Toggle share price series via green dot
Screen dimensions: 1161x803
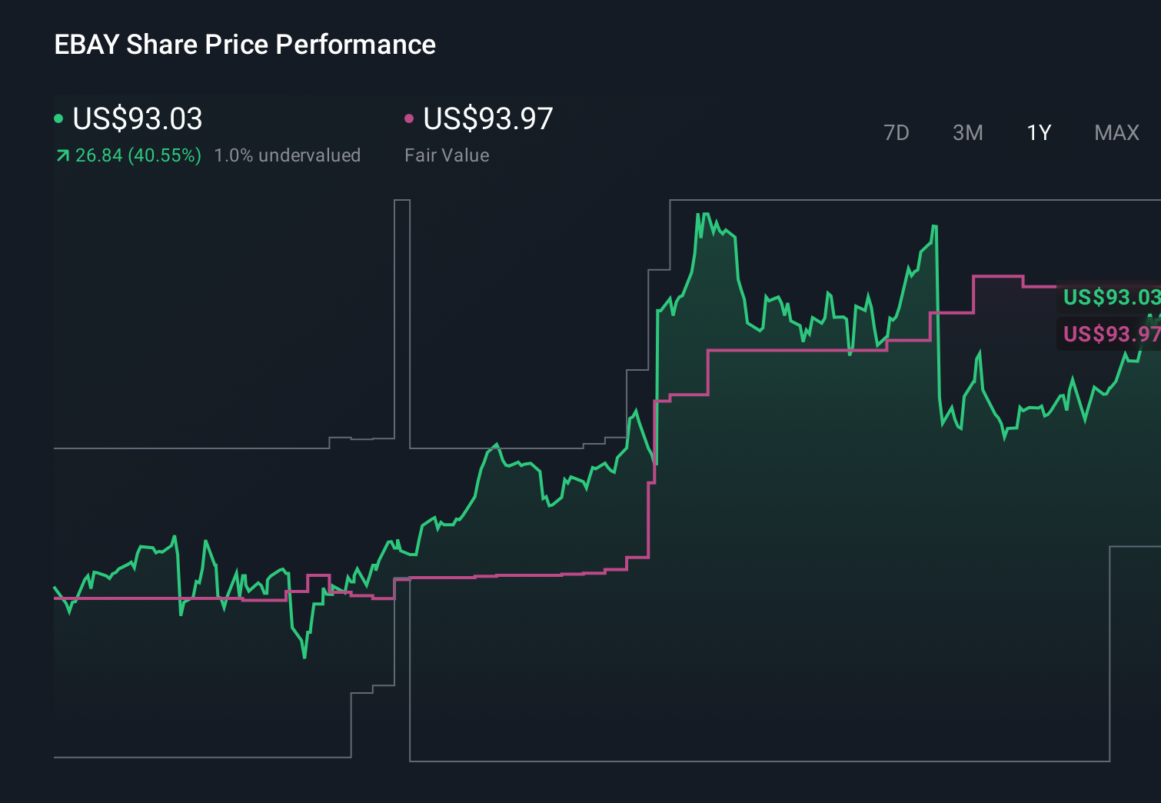58,118
